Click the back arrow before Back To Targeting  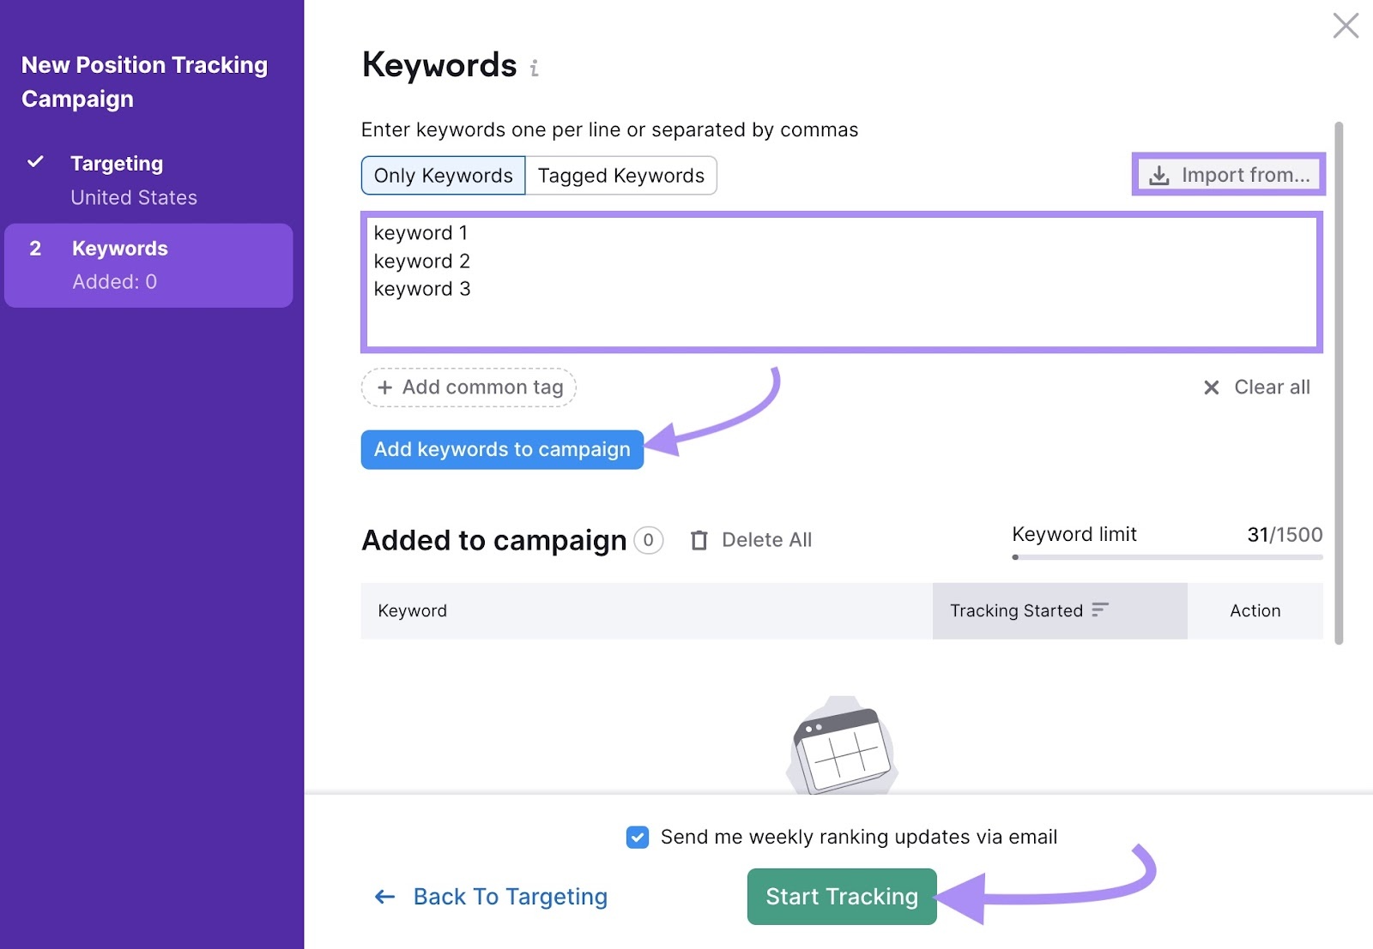tap(384, 896)
